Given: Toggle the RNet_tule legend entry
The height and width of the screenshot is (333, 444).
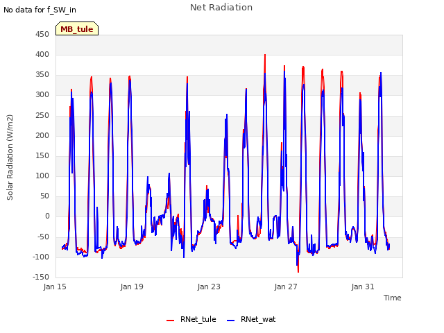Looking at the screenshot, I should (191, 319).
